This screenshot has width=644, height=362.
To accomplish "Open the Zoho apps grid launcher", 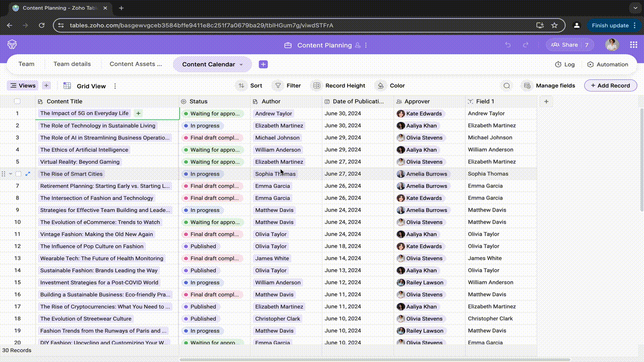I will pyautogui.click(x=633, y=45).
